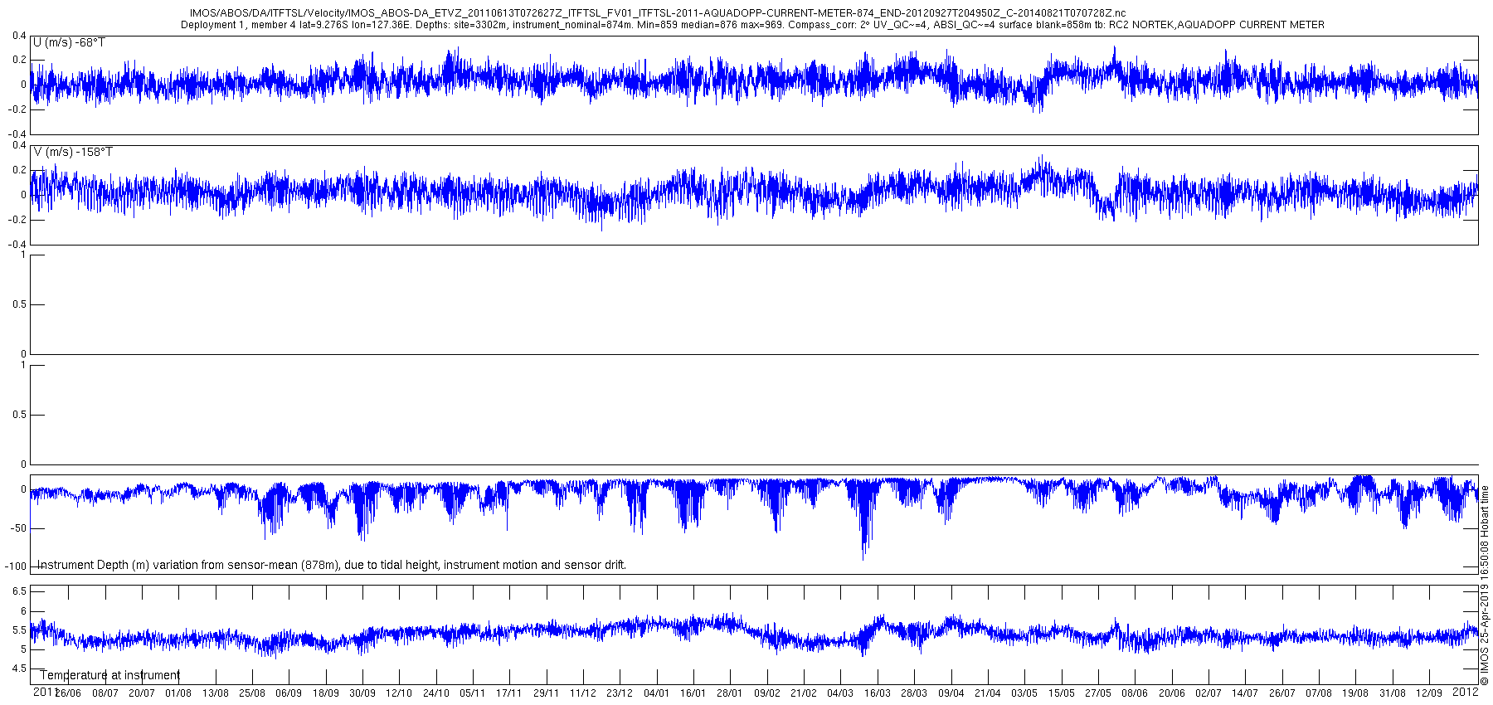The height and width of the screenshot is (705, 1493).
Task: Select the 16/03 date label
Action: pos(878,693)
